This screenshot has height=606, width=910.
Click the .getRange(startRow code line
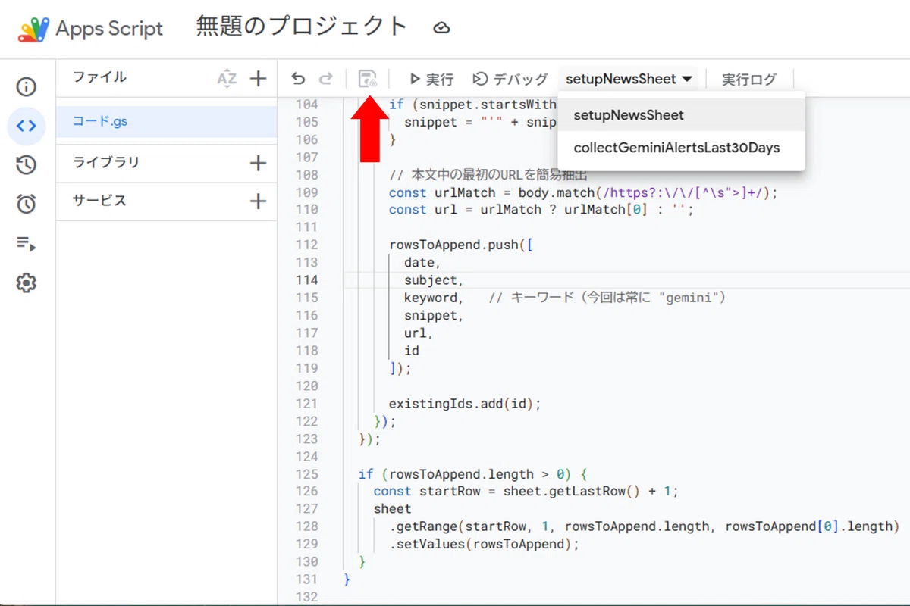coord(644,526)
